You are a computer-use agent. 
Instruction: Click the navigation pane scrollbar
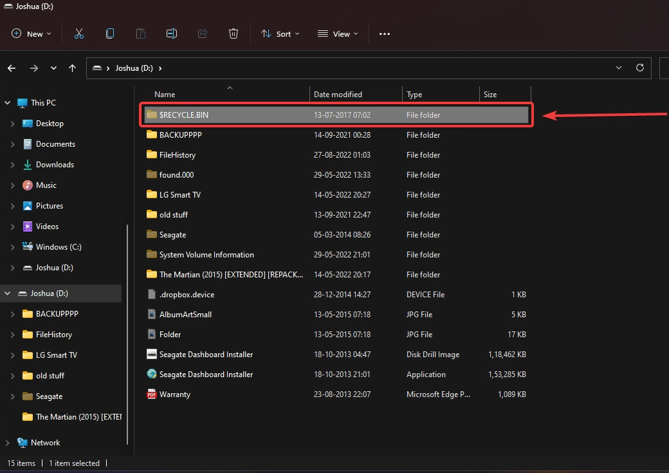coord(127,334)
